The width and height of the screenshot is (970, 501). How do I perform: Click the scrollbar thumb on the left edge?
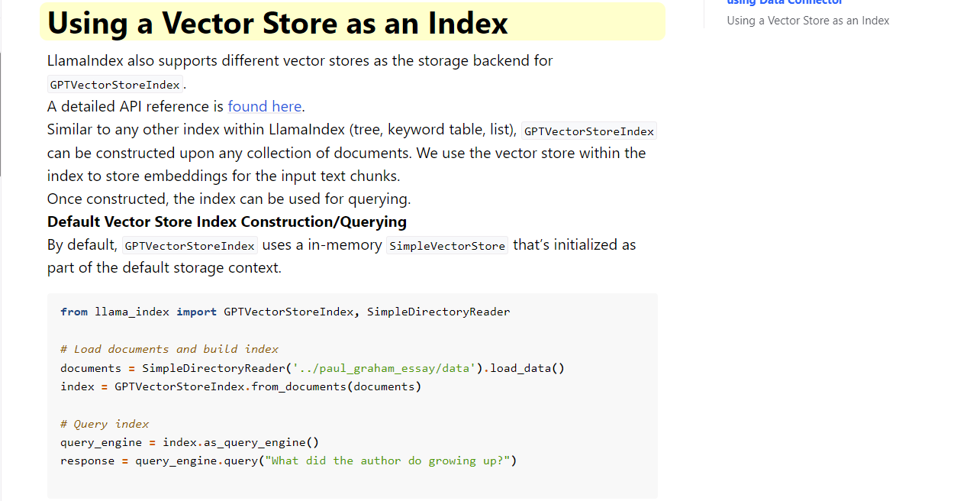[1, 115]
